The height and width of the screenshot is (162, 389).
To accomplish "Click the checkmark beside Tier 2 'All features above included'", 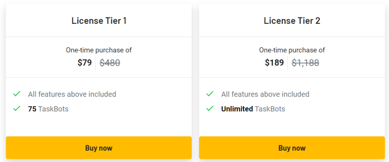I will click(210, 94).
